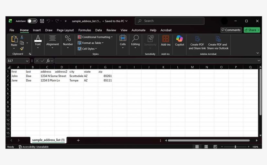Open the Page Layout tab

click(x=65, y=30)
